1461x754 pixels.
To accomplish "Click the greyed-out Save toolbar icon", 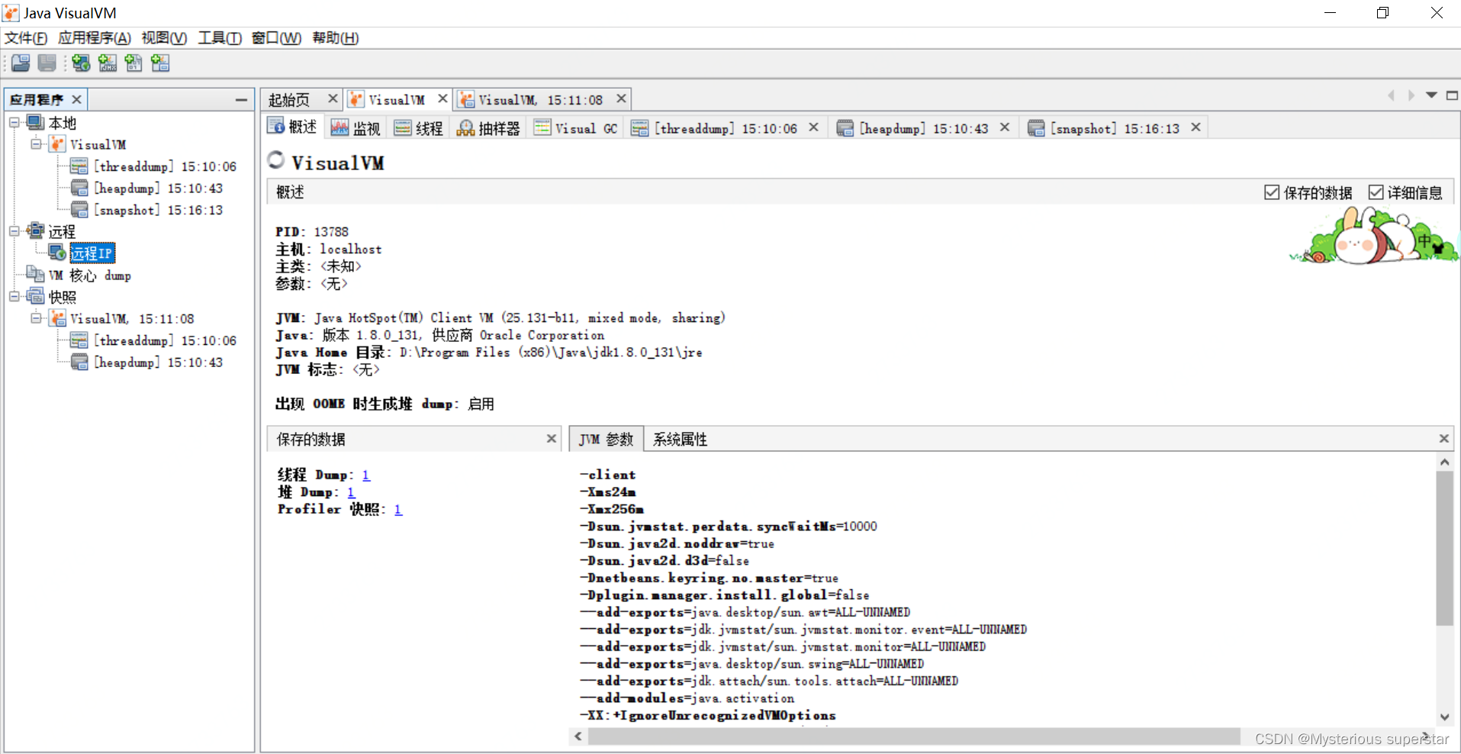I will coord(47,63).
